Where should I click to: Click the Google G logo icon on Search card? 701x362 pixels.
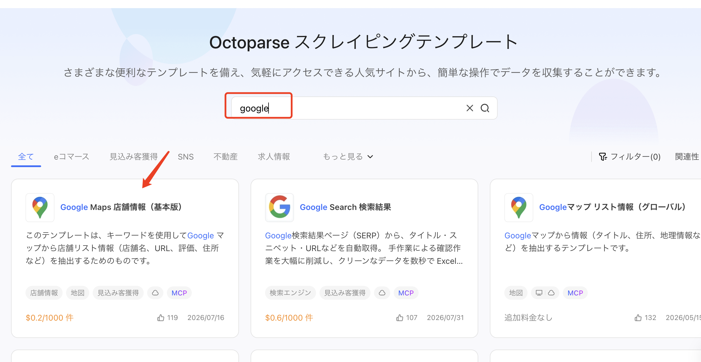[280, 208]
